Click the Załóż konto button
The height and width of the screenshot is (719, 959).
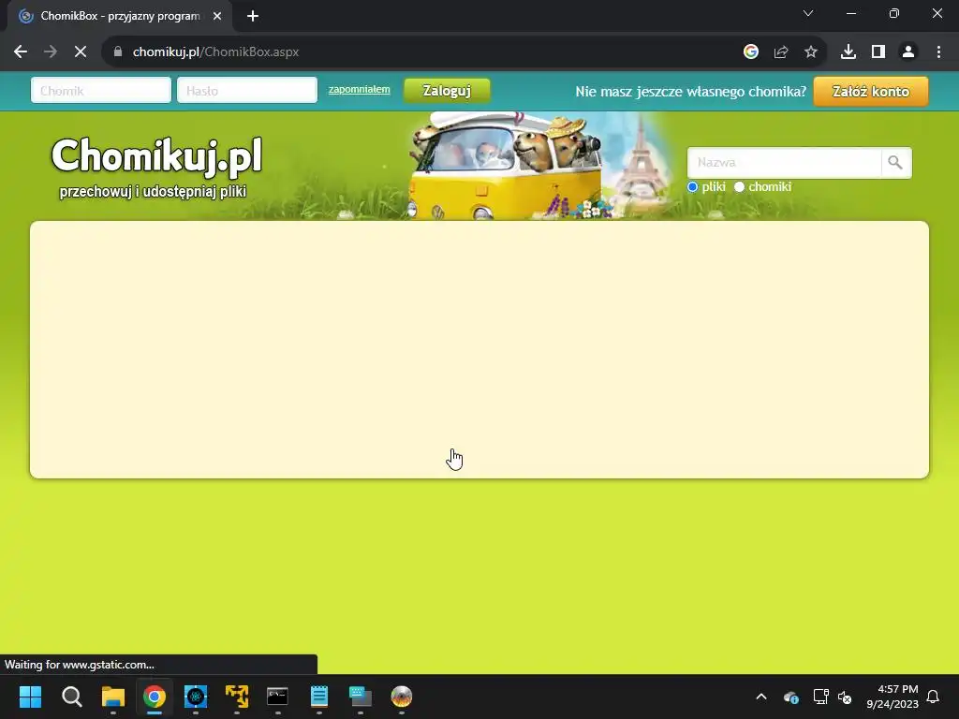click(x=871, y=91)
